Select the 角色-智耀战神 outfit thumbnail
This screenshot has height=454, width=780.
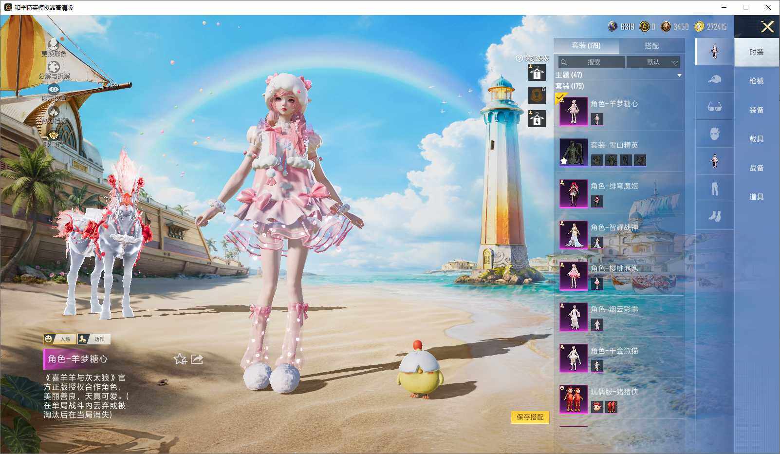pyautogui.click(x=574, y=234)
